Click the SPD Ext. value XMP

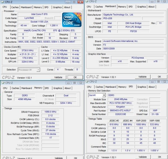pos(155,110)
